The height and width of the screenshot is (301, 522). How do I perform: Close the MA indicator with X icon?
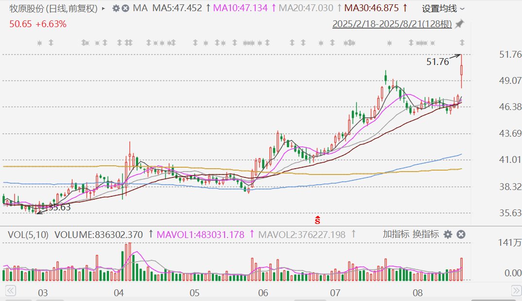125,8
